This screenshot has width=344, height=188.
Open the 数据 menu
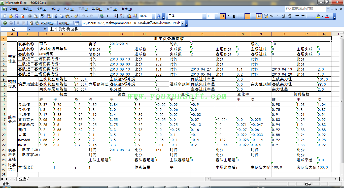pyautogui.click(x=97, y=9)
